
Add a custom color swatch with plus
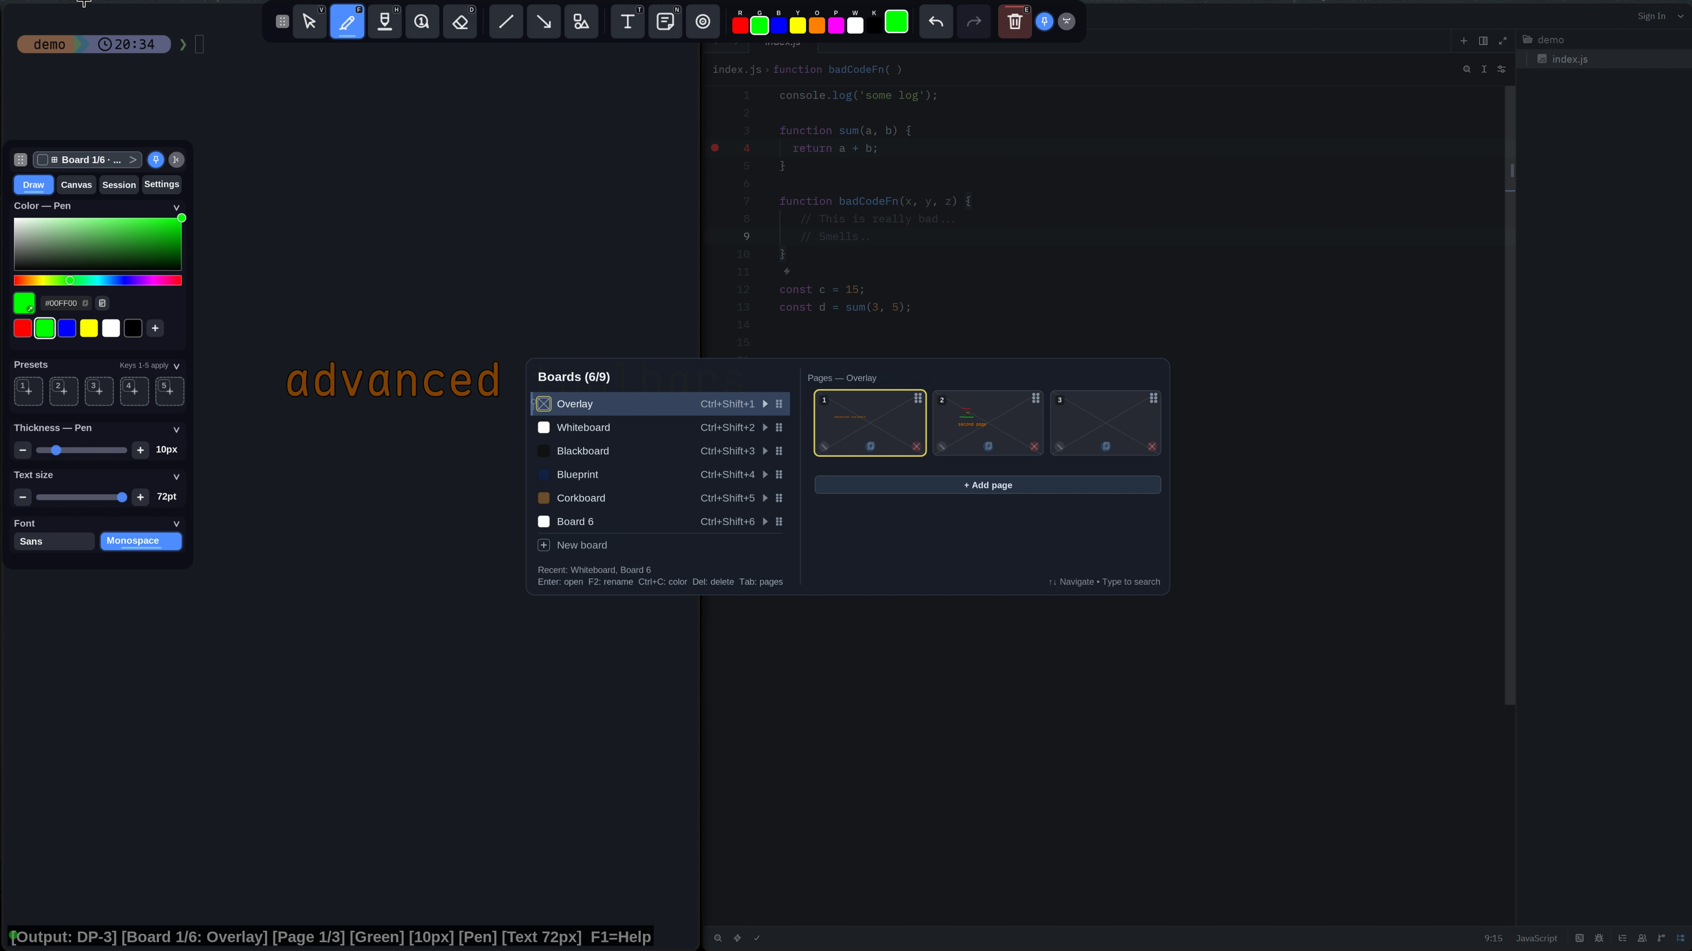click(155, 328)
